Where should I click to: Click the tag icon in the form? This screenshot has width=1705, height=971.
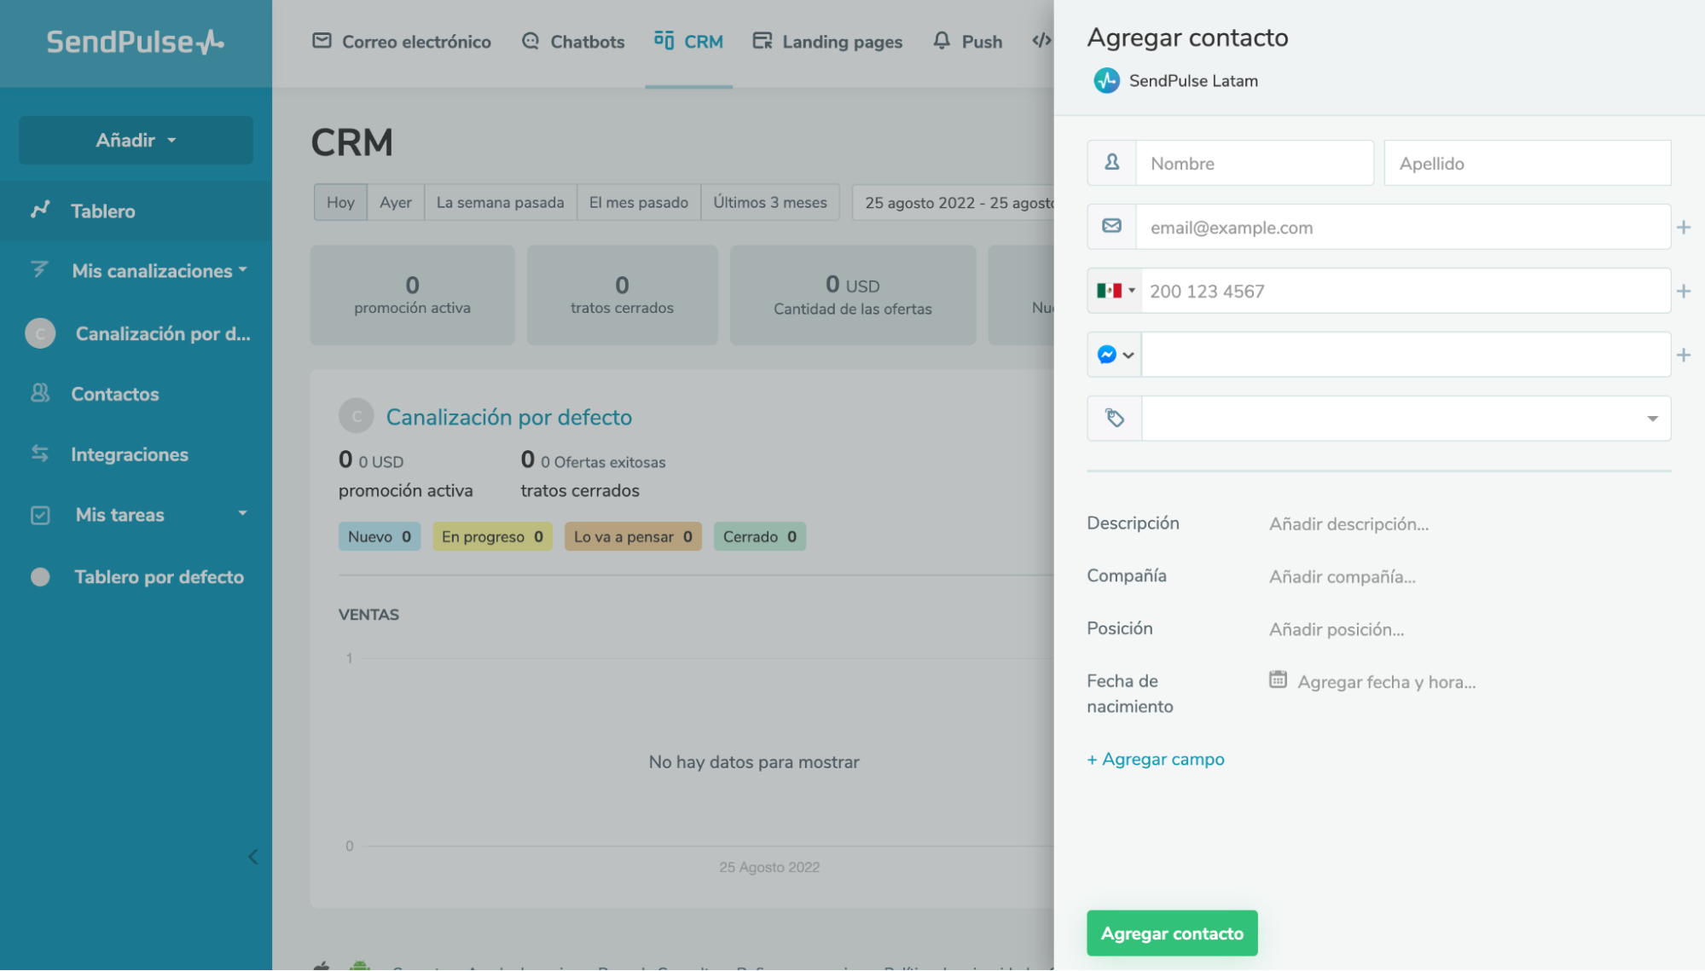click(1114, 419)
